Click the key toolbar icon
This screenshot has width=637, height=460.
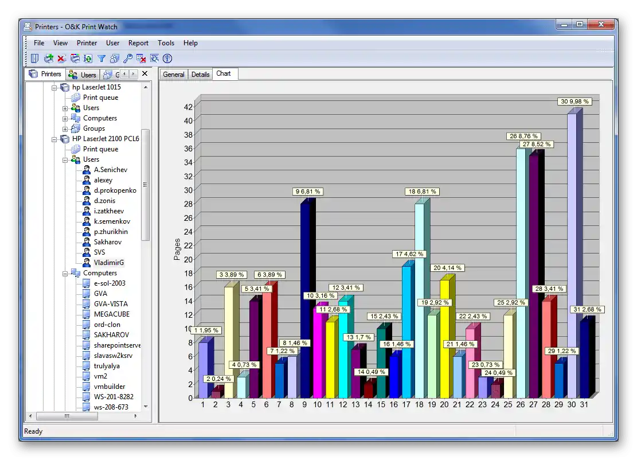click(x=128, y=59)
